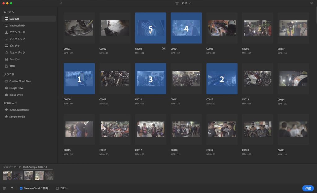Click the document icon beside 書類
317x193 pixels.
(6, 66)
